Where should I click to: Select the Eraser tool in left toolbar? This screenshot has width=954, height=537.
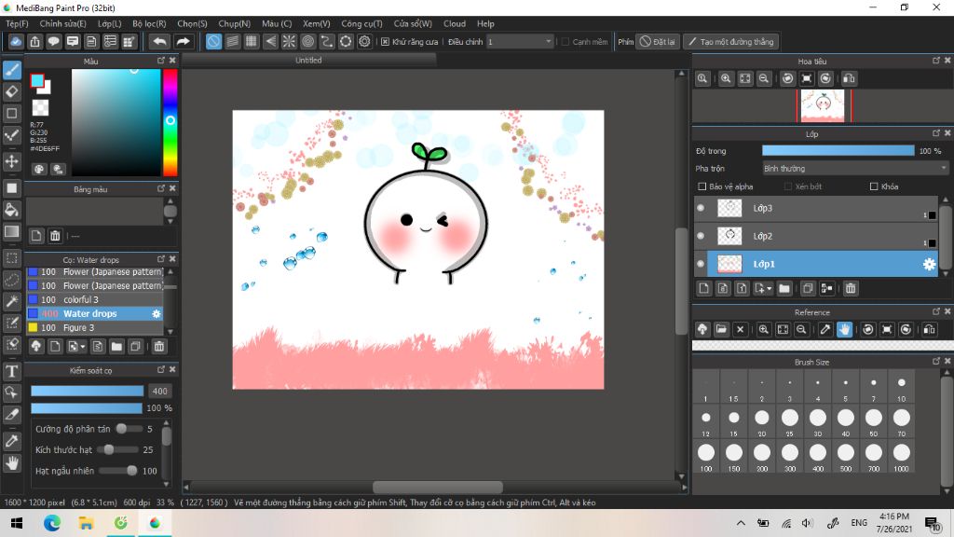pos(12,91)
